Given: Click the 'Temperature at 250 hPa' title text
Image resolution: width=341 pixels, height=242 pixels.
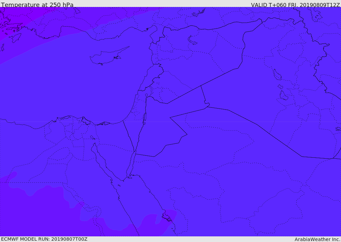Looking at the screenshot, I should pos(37,5).
